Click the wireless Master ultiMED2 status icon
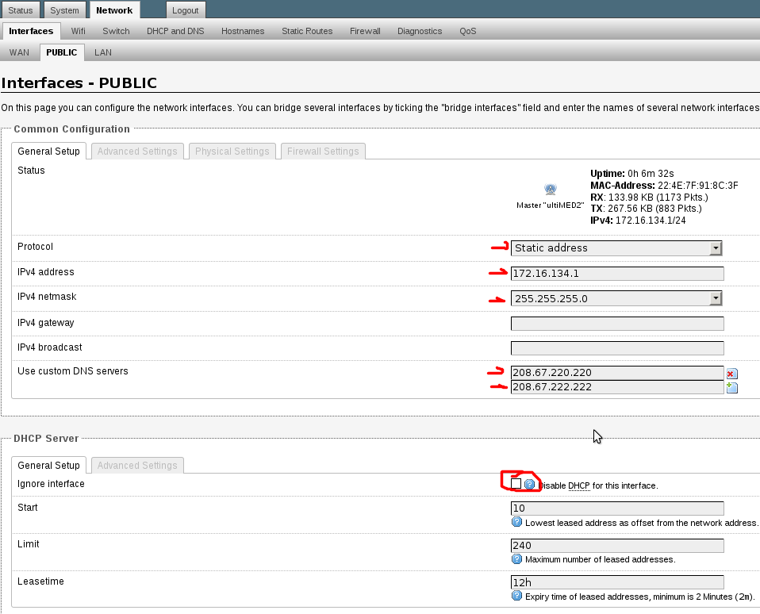Viewport: 760px width, 614px height. pos(550,189)
